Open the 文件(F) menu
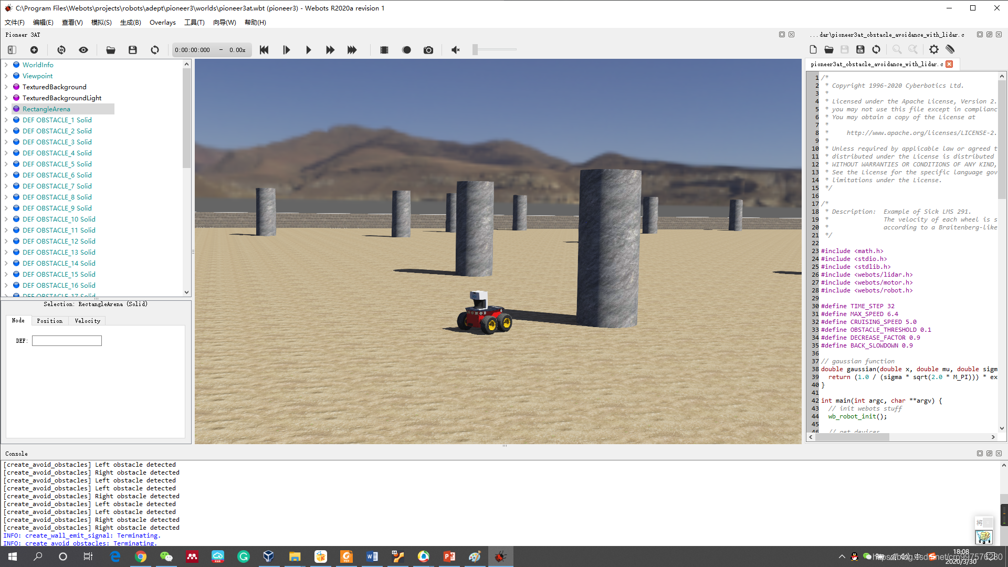This screenshot has height=567, width=1008. [x=15, y=22]
